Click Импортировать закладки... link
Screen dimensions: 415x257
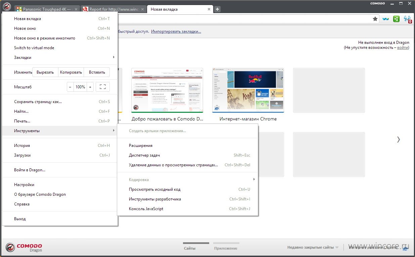tap(176, 31)
